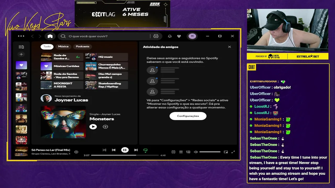
Task: Click the first friend placeholder avatar
Action: tap(152, 70)
